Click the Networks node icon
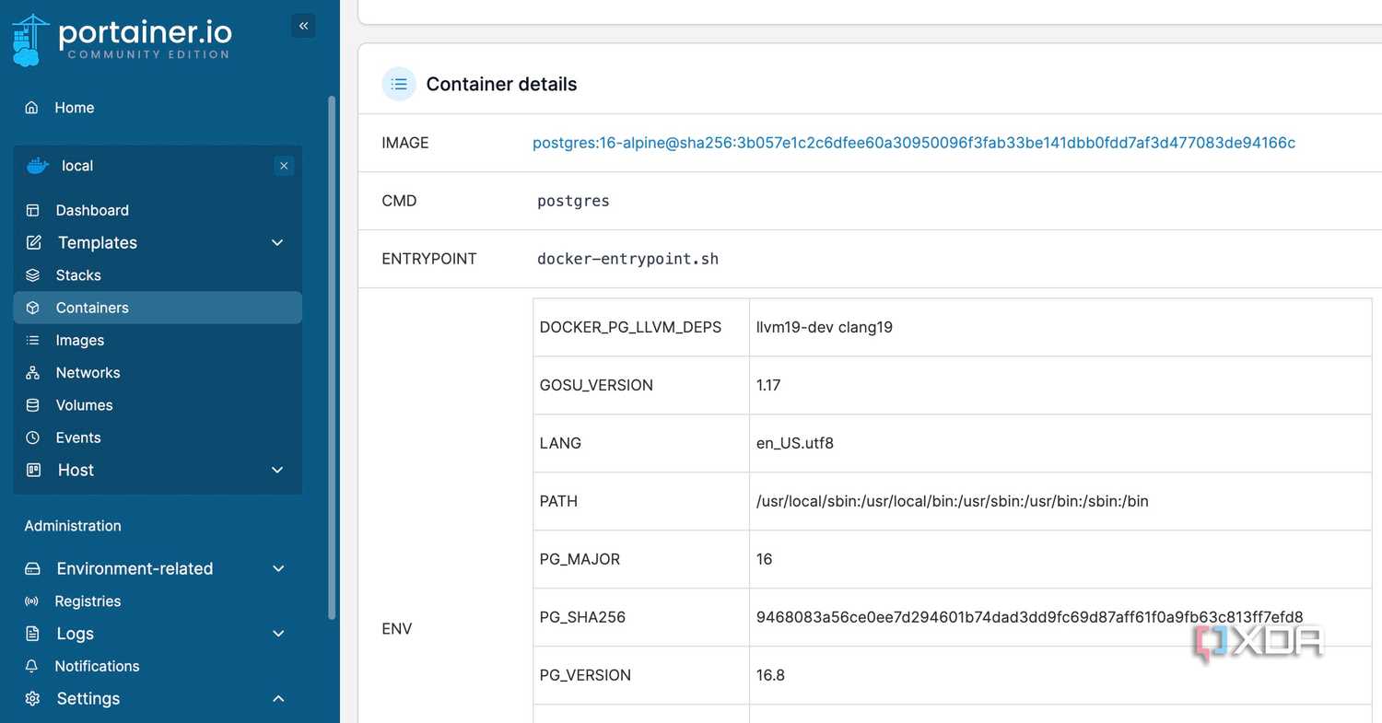 coord(33,373)
